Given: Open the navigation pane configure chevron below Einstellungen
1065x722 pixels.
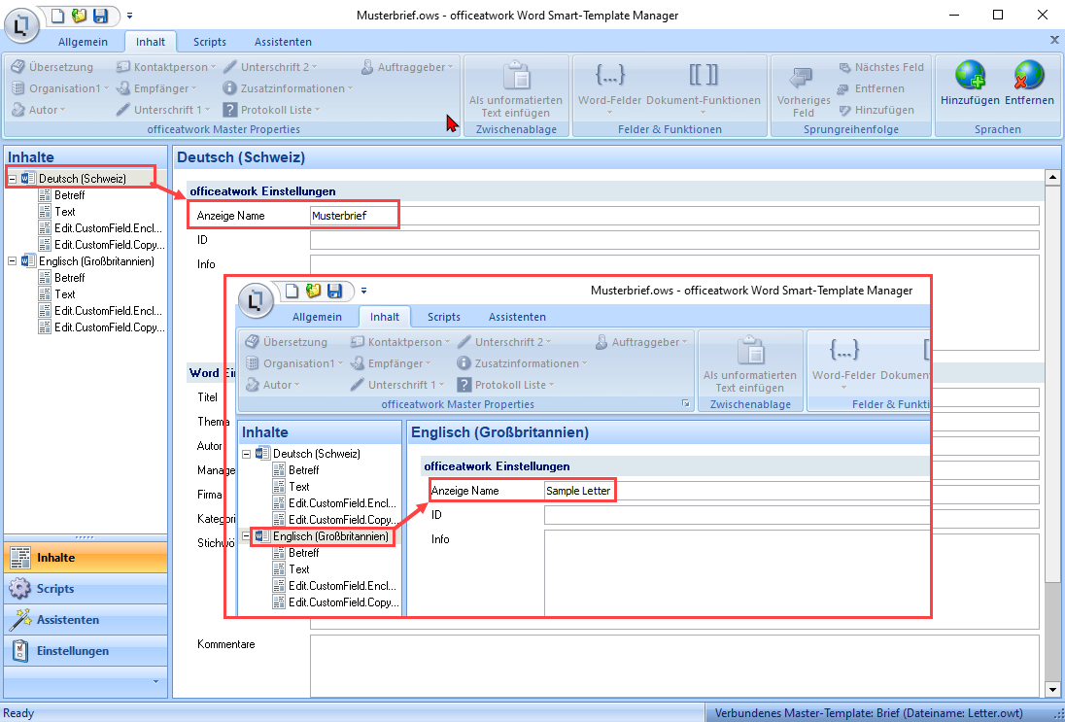Looking at the screenshot, I should pos(156,681).
